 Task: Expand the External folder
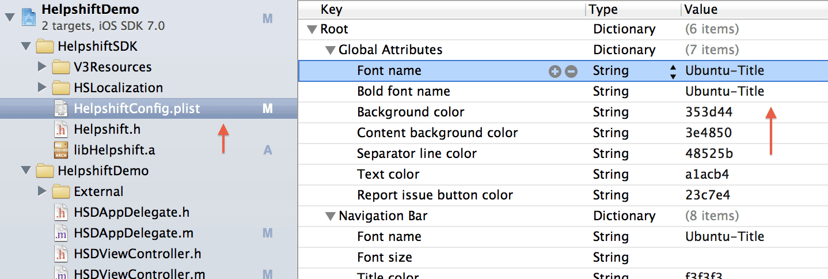pyautogui.click(x=41, y=191)
